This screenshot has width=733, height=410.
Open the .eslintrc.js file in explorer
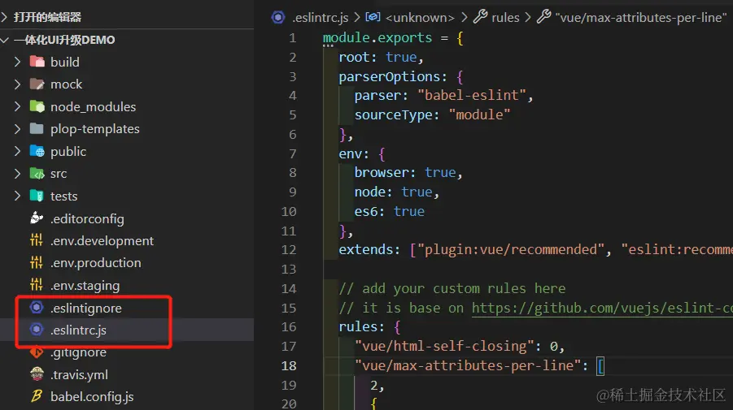[78, 330]
